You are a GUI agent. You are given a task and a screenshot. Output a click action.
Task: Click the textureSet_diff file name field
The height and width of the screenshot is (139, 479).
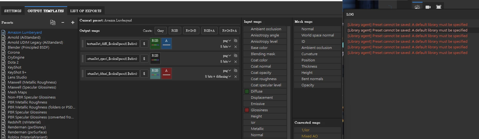pos(112,44)
